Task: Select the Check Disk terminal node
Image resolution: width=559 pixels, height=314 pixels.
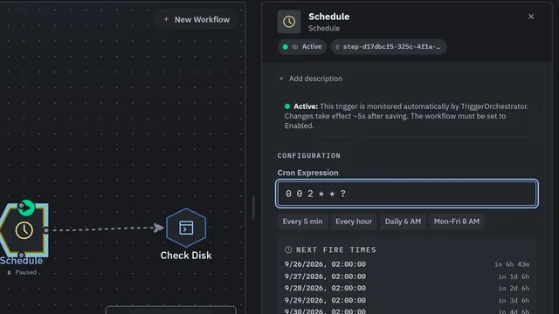Action: click(x=186, y=228)
